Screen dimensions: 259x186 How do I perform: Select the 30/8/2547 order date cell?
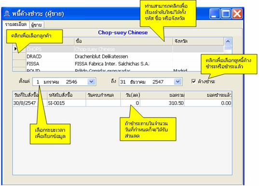tap(30, 103)
